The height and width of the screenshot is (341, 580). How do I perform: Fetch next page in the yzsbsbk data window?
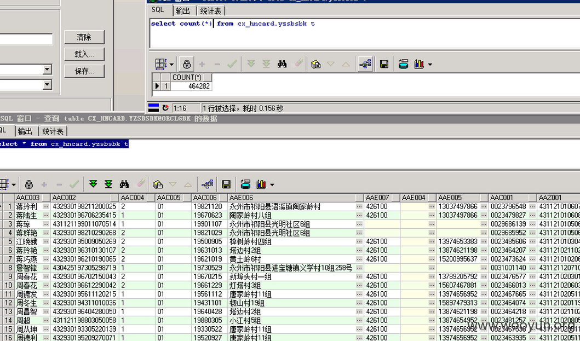[93, 184]
